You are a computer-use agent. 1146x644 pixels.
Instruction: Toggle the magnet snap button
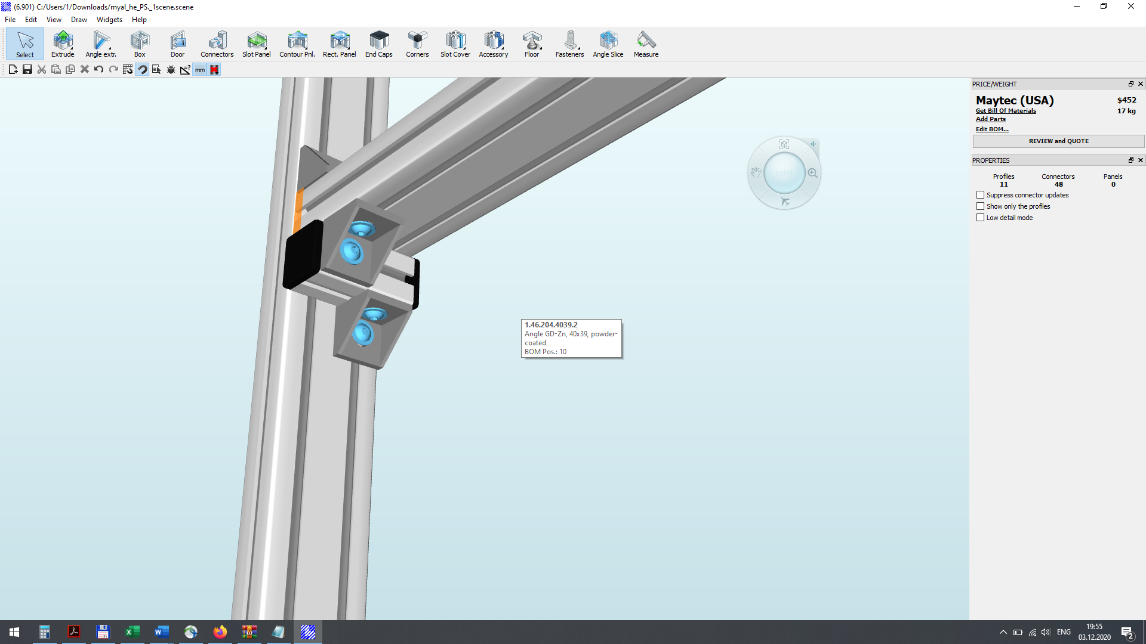click(142, 70)
